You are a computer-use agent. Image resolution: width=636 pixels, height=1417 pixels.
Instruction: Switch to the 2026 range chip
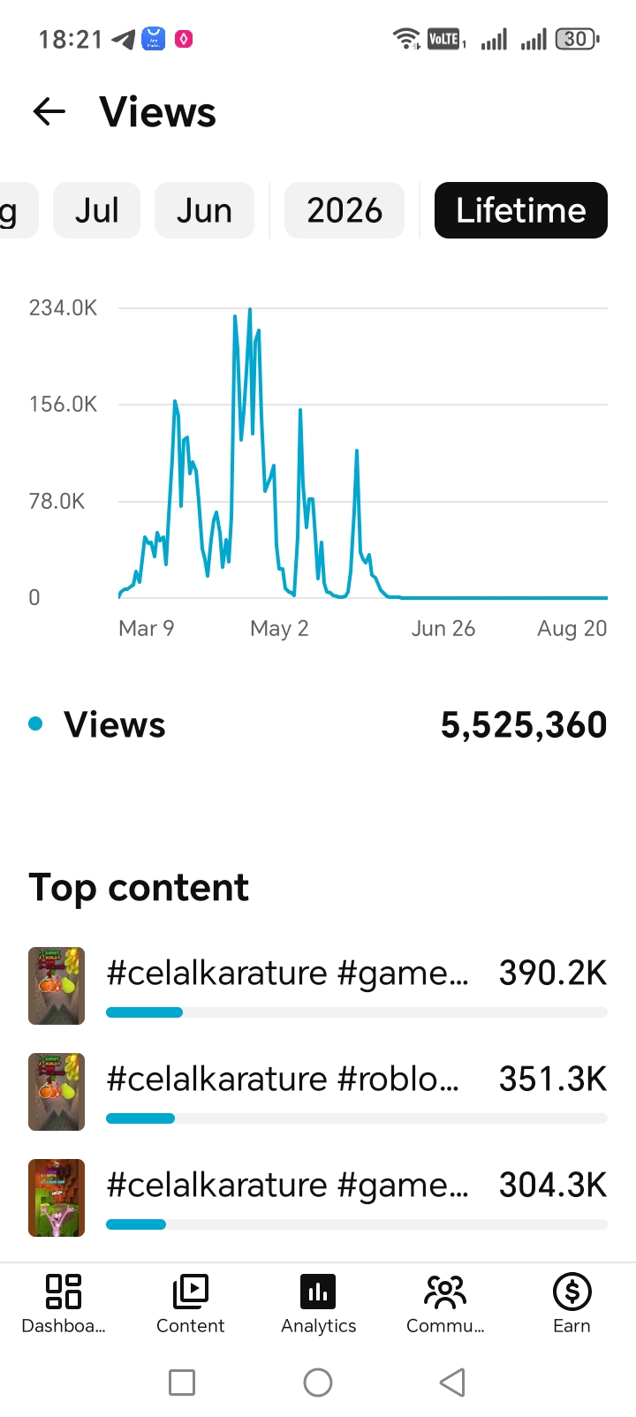pos(344,210)
